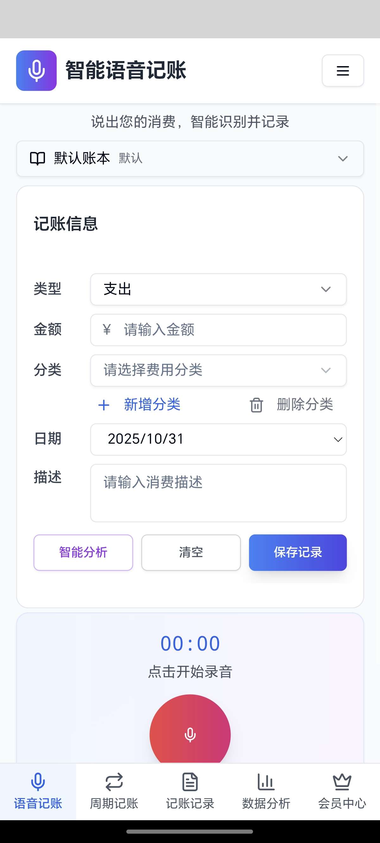Open the hamburger menu
This screenshot has width=380, height=843.
pyautogui.click(x=343, y=71)
